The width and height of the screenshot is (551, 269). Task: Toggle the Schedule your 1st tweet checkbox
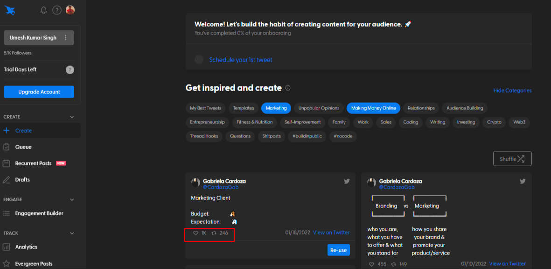coord(199,60)
